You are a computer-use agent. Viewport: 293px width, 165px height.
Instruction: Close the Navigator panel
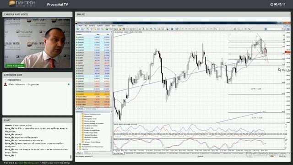click(111, 112)
